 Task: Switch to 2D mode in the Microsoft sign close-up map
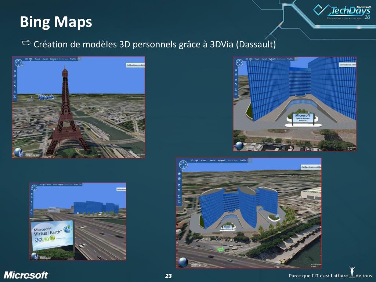[247, 59]
